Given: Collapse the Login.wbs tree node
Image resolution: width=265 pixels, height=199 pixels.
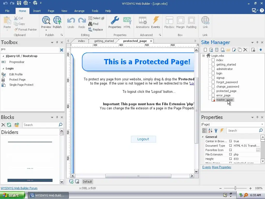Looking at the screenshot, I should point(203,55).
